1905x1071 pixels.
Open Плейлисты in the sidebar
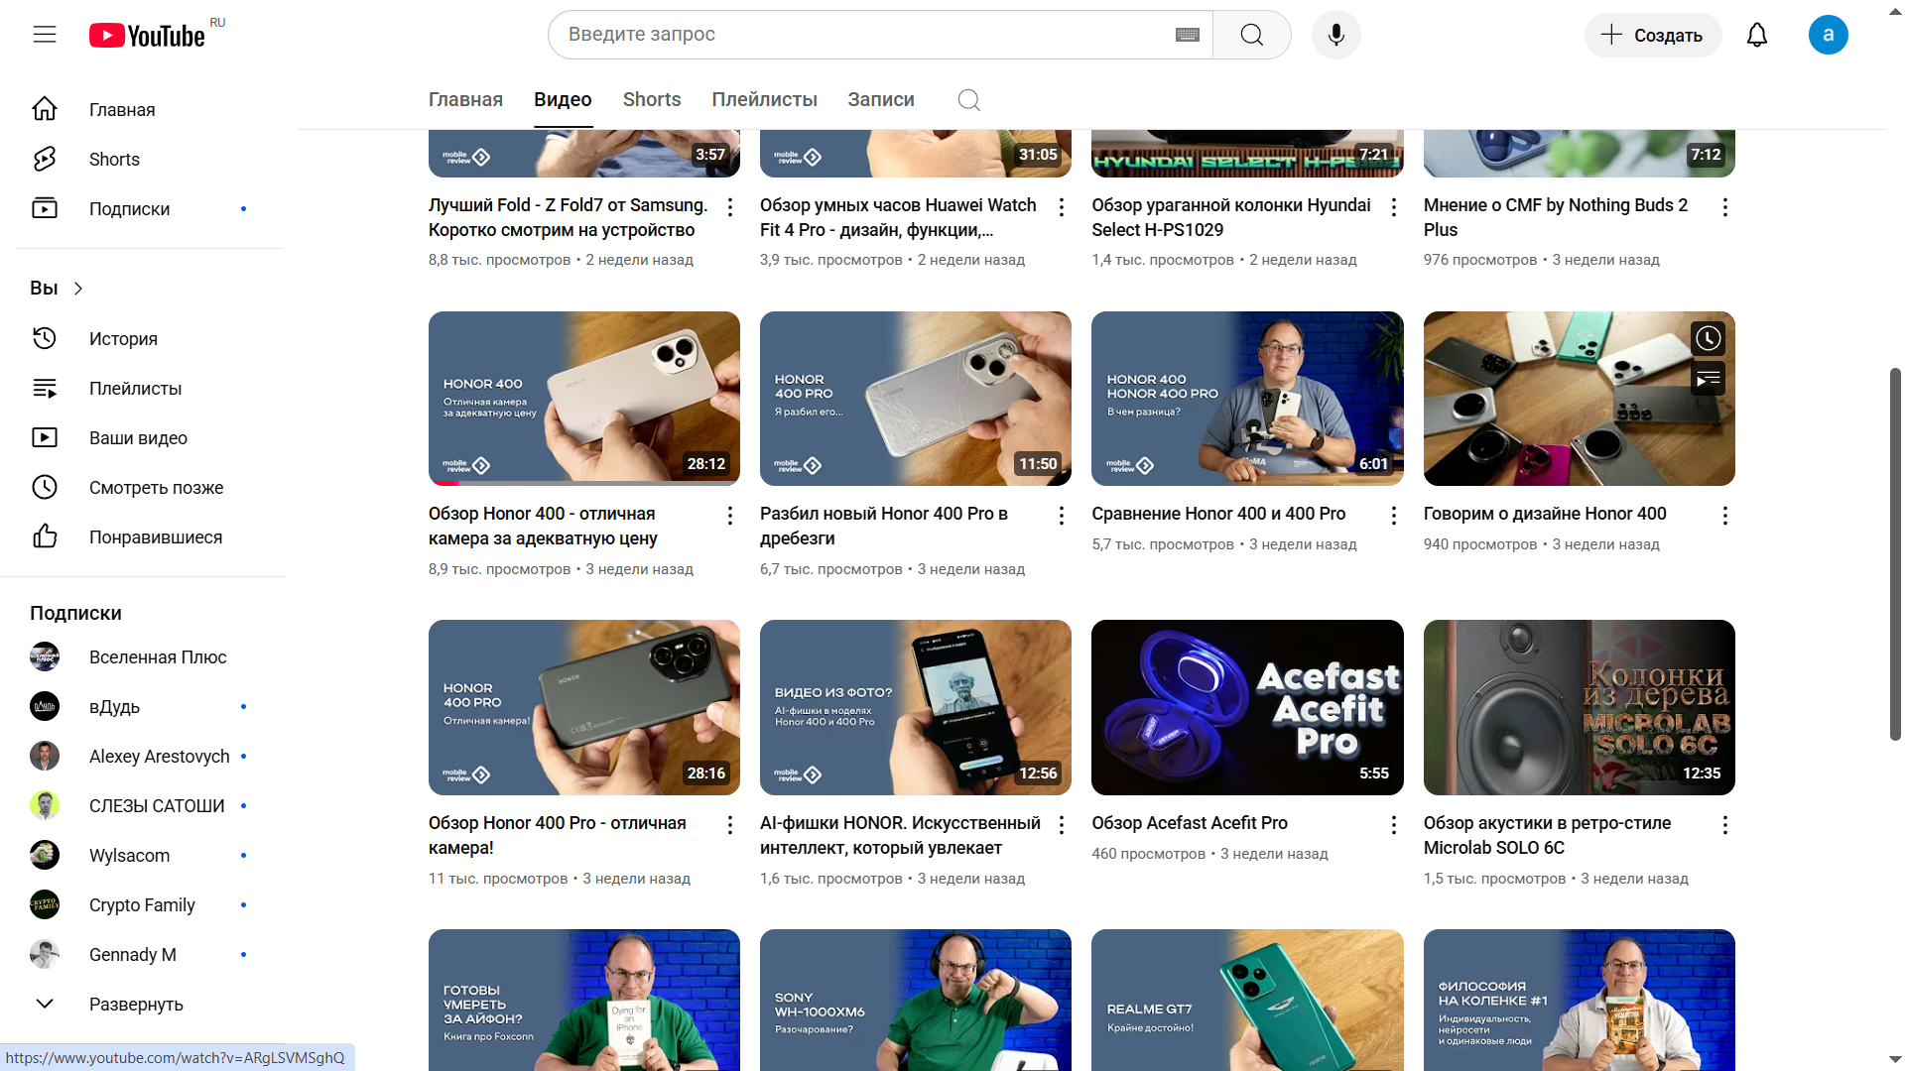click(149, 388)
